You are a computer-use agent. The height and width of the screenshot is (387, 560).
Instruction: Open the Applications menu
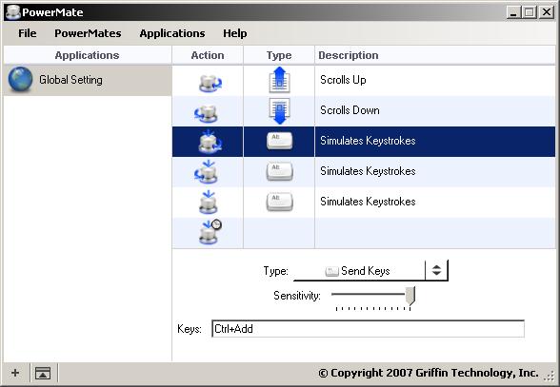tap(172, 33)
